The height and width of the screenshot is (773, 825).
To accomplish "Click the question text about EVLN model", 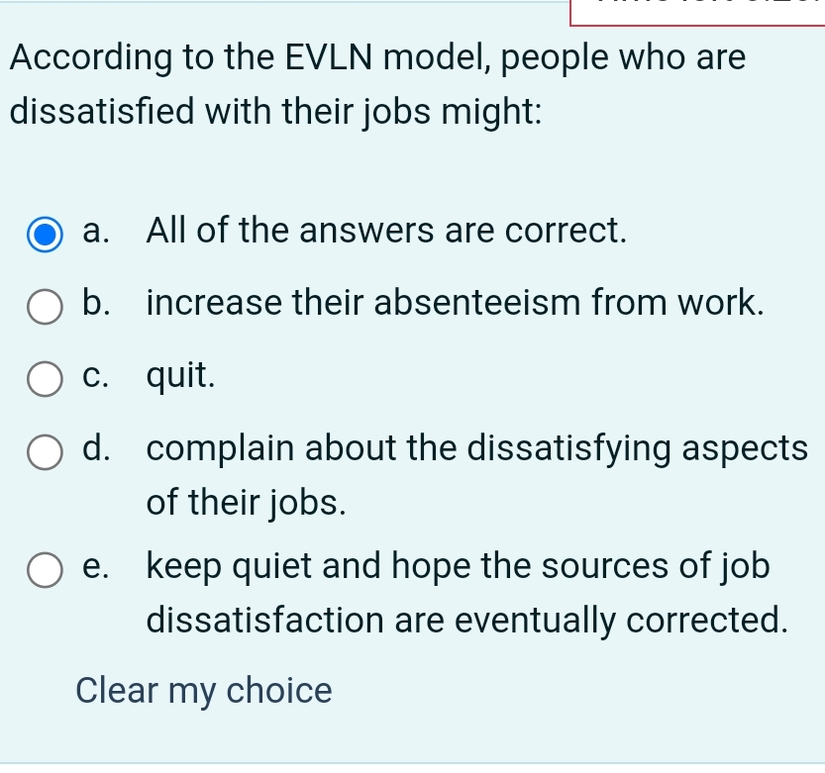I will (x=376, y=84).
